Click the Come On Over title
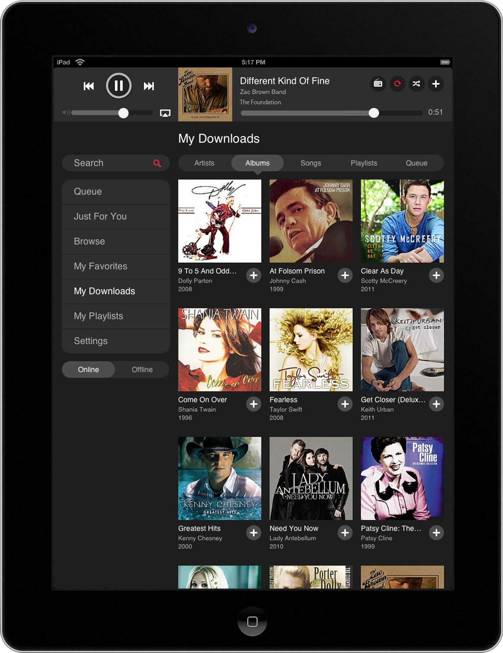 (202, 400)
